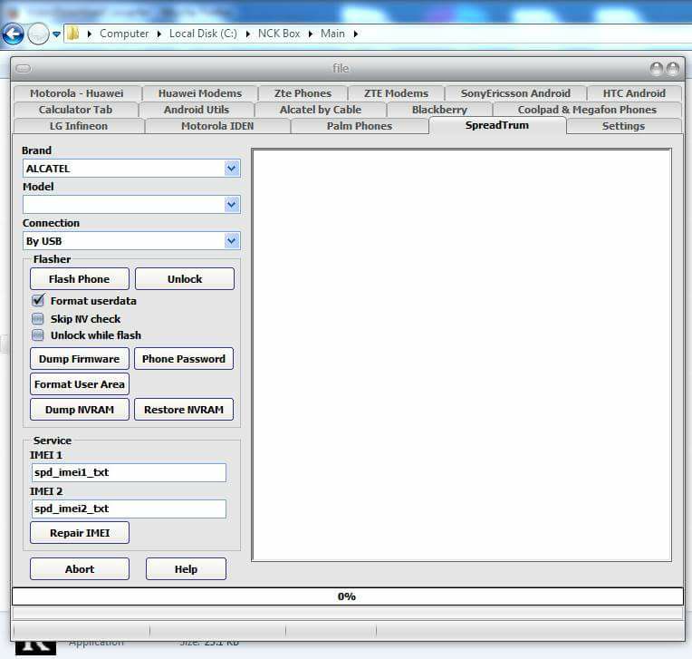
Task: Navigate to Local Disk (C:) breadcrumb
Action: (x=203, y=34)
